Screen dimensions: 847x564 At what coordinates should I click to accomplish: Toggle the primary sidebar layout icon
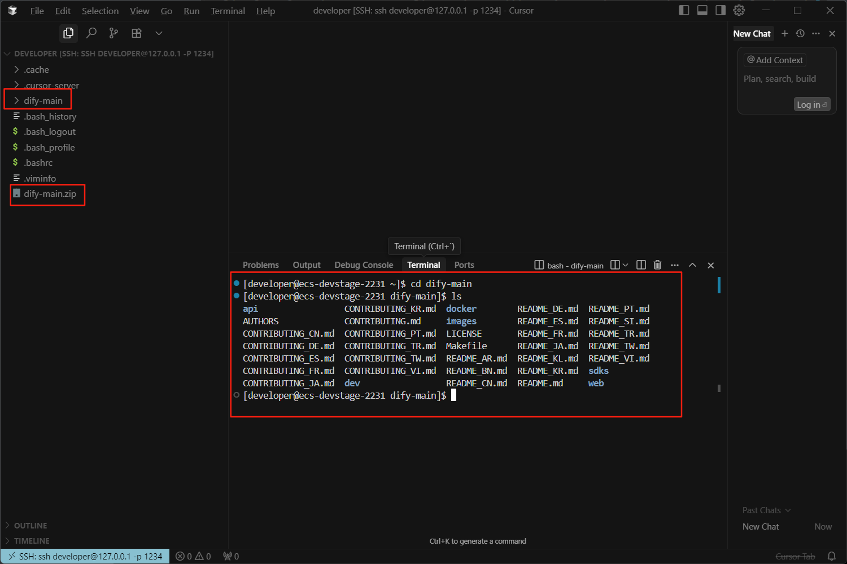coord(684,10)
